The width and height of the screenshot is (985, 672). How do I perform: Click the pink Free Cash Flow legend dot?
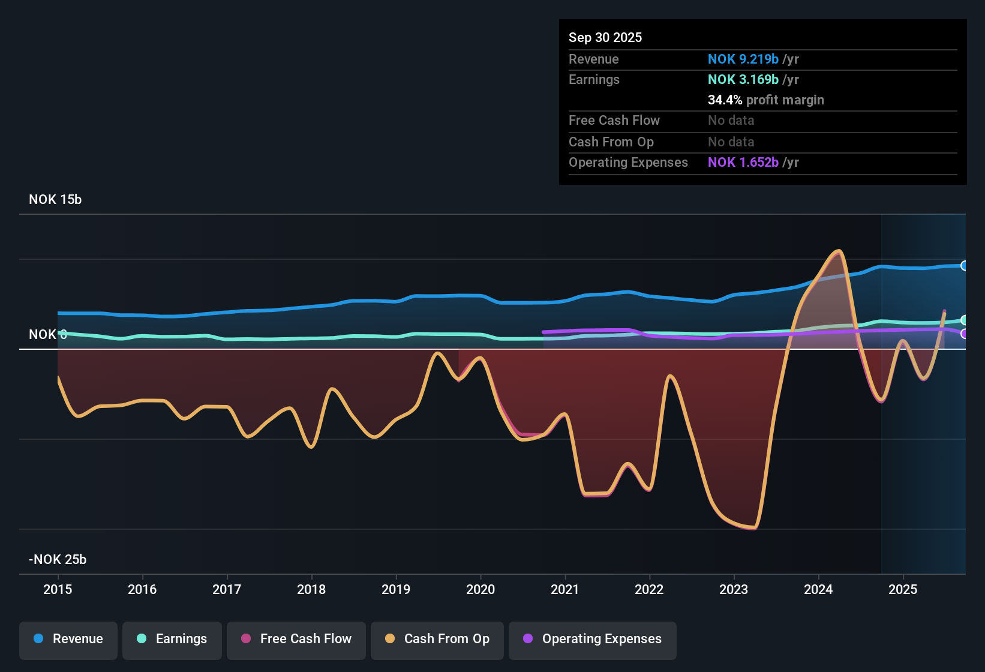[245, 639]
